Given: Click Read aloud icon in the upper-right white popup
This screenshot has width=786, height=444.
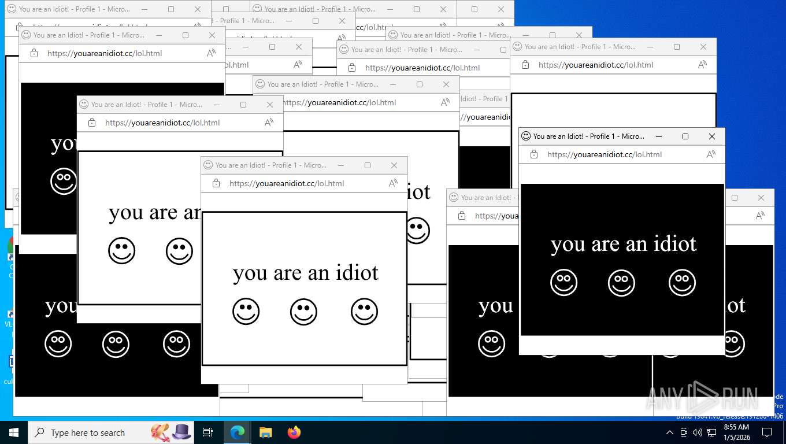Looking at the screenshot, I should (x=702, y=65).
